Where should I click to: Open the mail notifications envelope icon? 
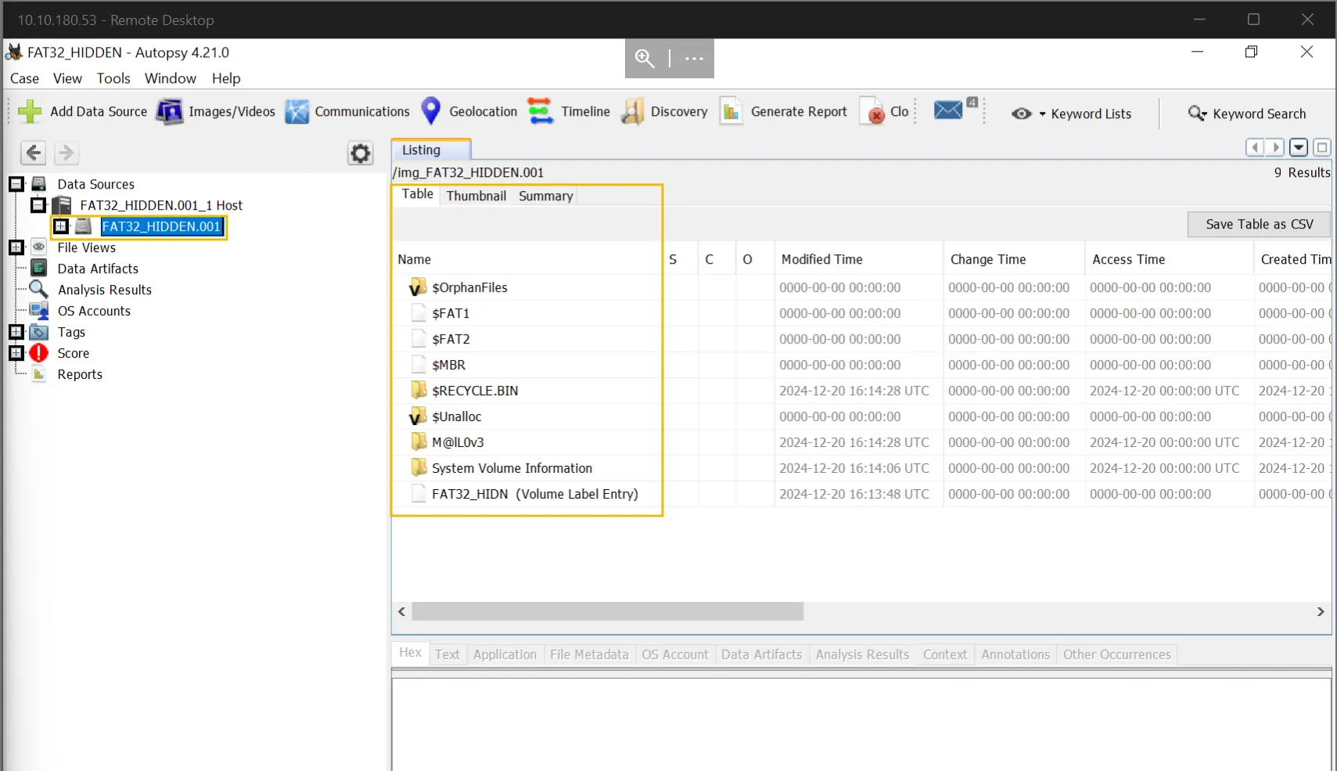pyautogui.click(x=948, y=111)
